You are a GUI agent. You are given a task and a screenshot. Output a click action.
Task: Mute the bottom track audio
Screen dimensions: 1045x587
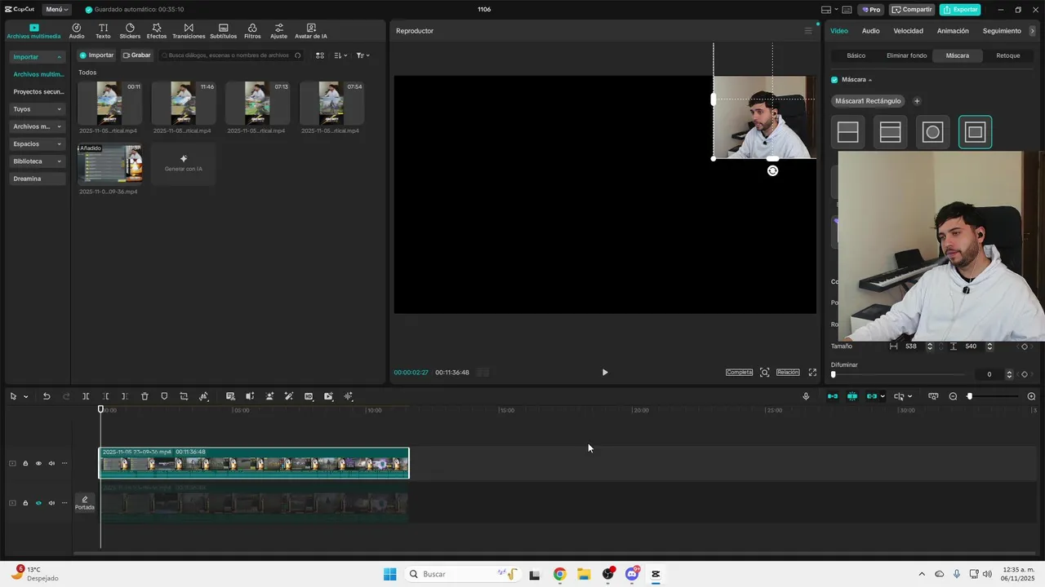pos(51,503)
